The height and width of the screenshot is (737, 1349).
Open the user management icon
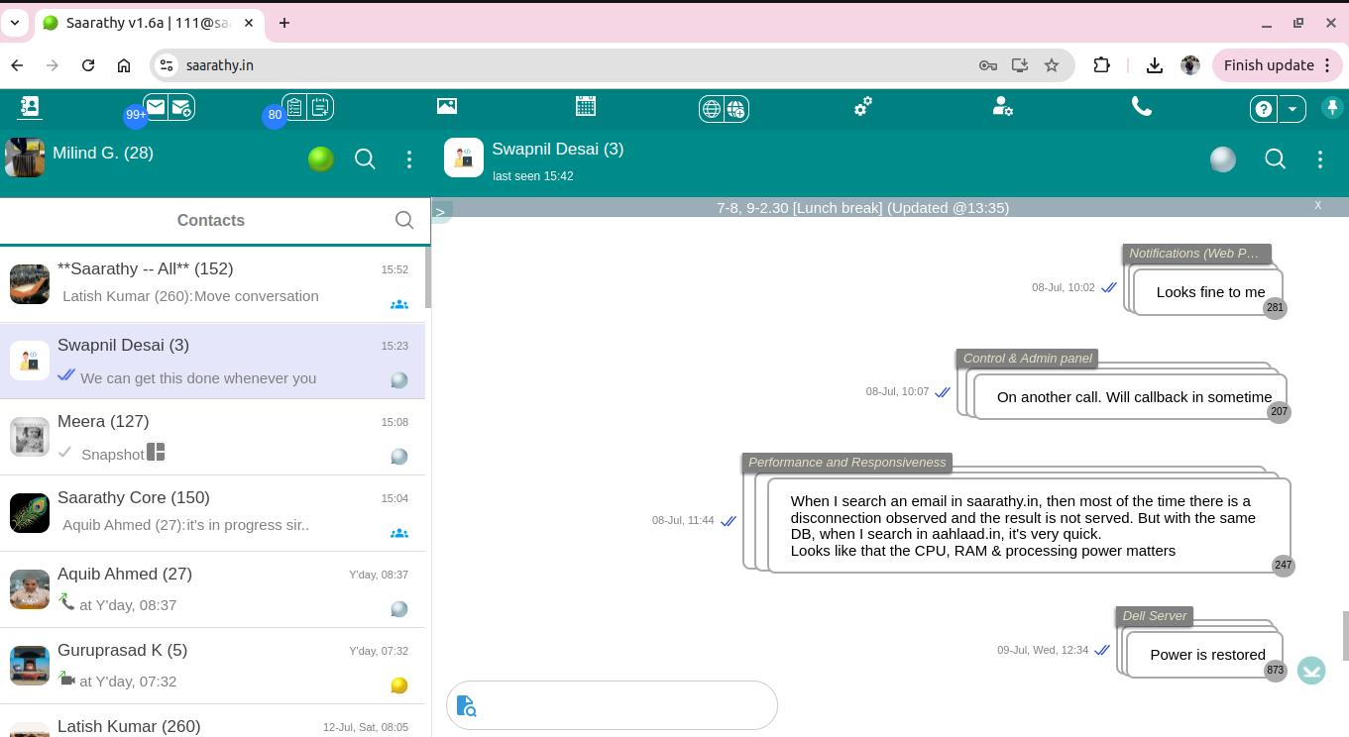(1003, 107)
